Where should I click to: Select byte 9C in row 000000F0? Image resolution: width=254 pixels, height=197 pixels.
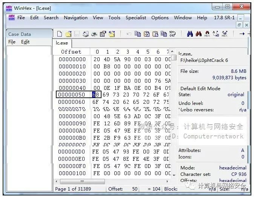tap(127, 166)
